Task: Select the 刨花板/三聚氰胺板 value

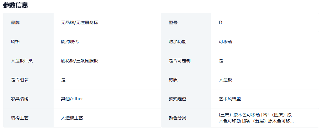Action: pyautogui.click(x=80, y=61)
